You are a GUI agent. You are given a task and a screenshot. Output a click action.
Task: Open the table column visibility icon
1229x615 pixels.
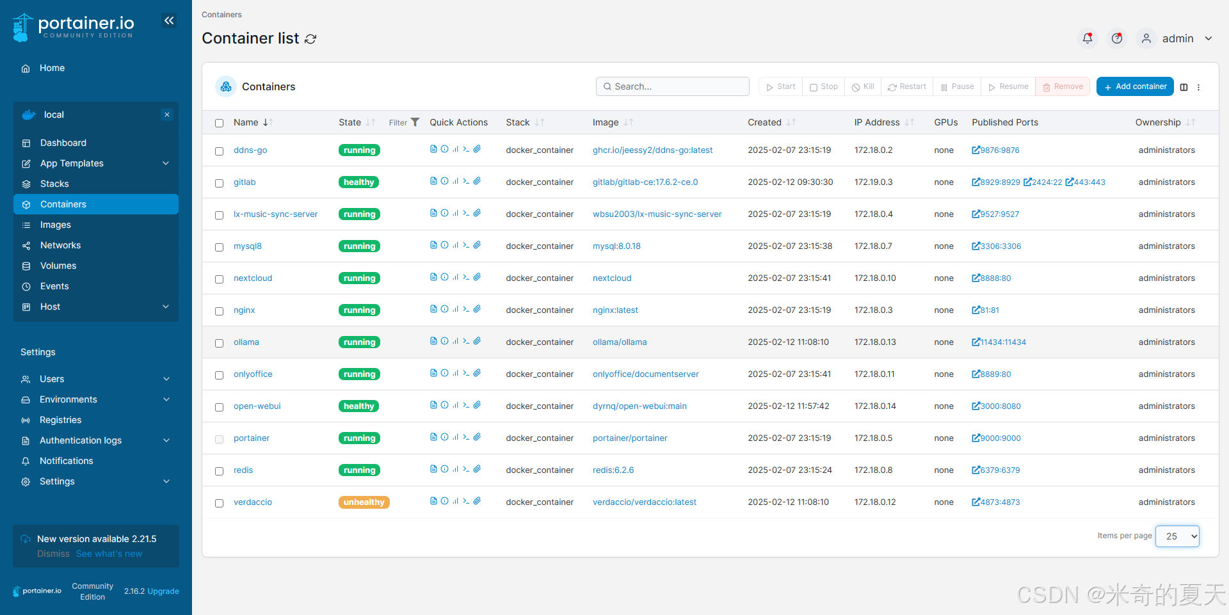1184,87
